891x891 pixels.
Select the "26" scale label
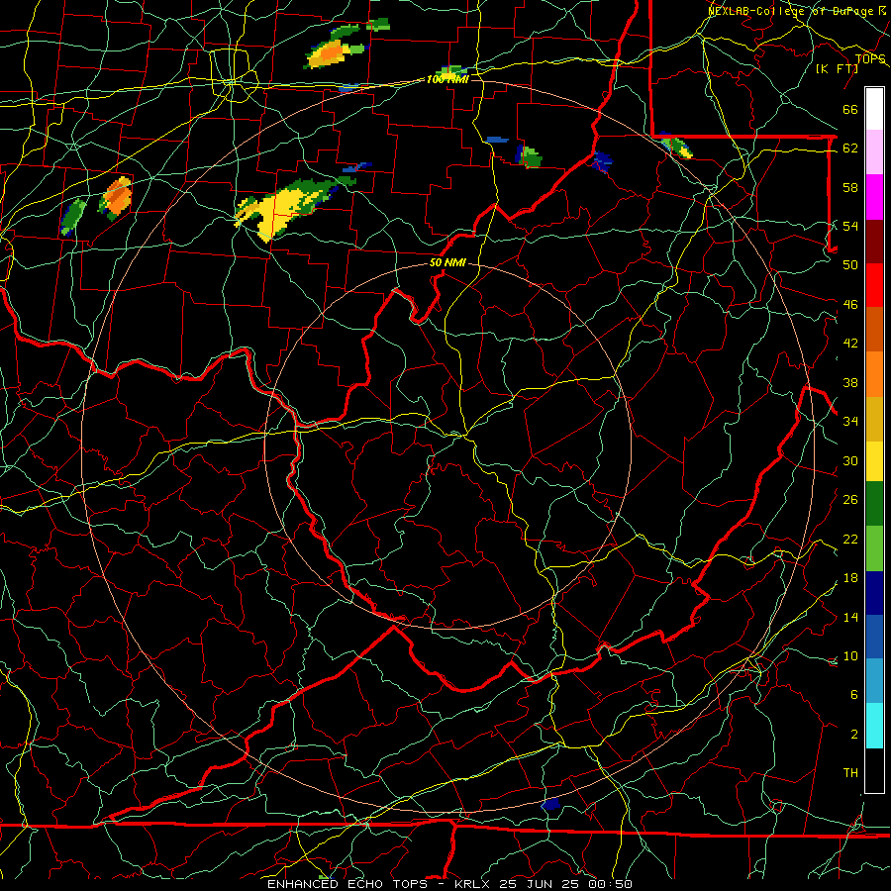point(850,500)
